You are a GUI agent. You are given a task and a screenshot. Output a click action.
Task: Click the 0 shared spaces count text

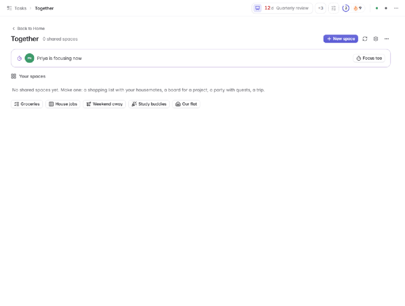coord(60,39)
